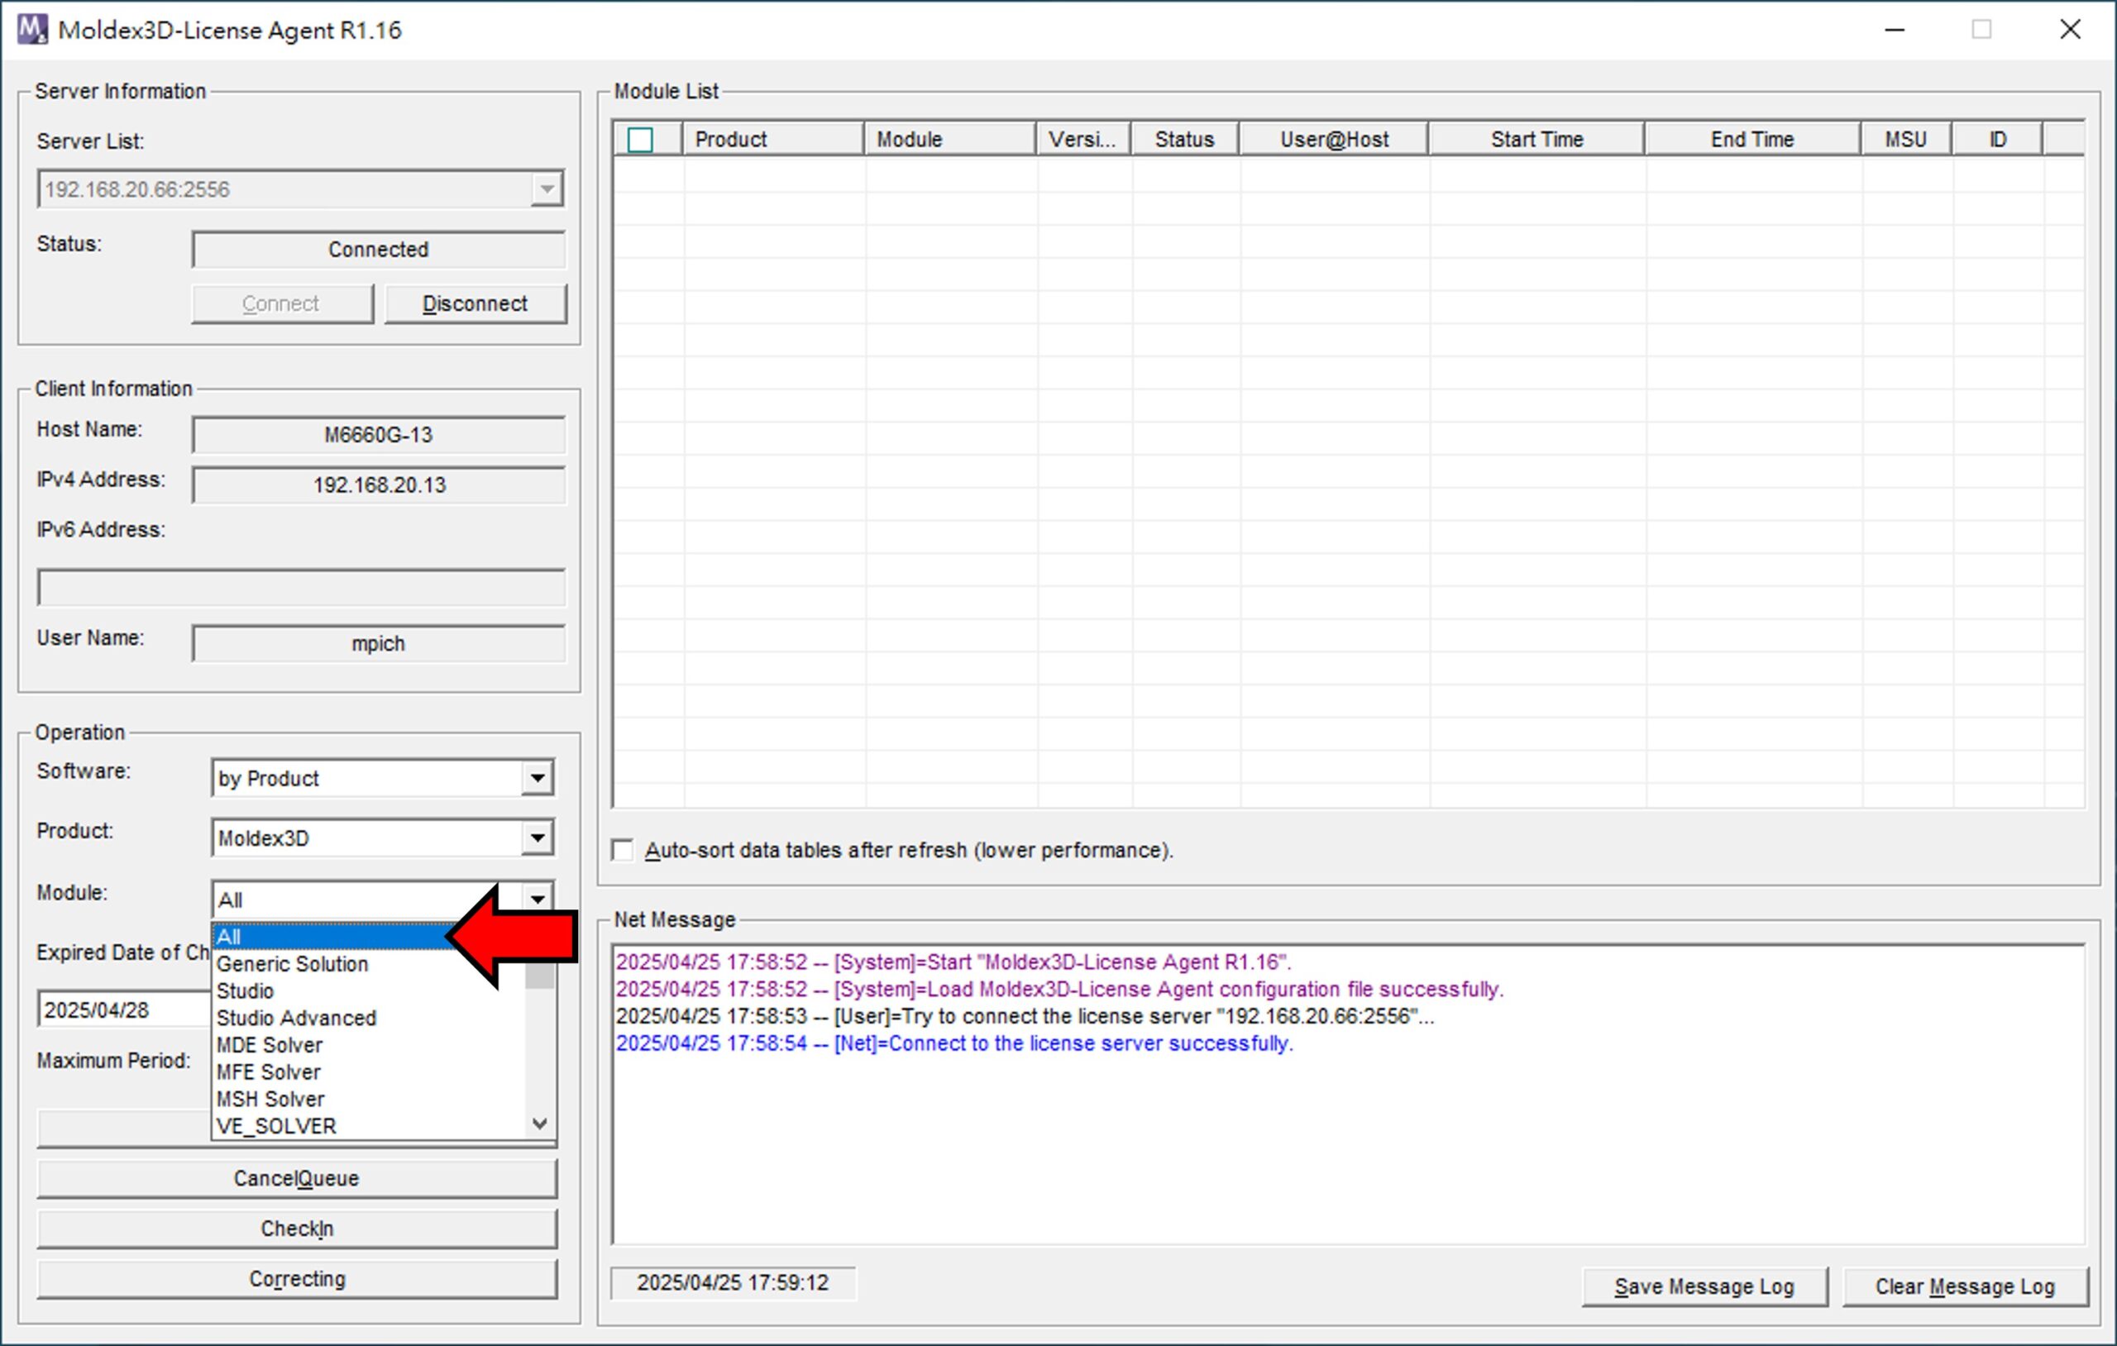
Task: Click the IPv4 Address field 192.168.20.13
Action: coord(379,484)
